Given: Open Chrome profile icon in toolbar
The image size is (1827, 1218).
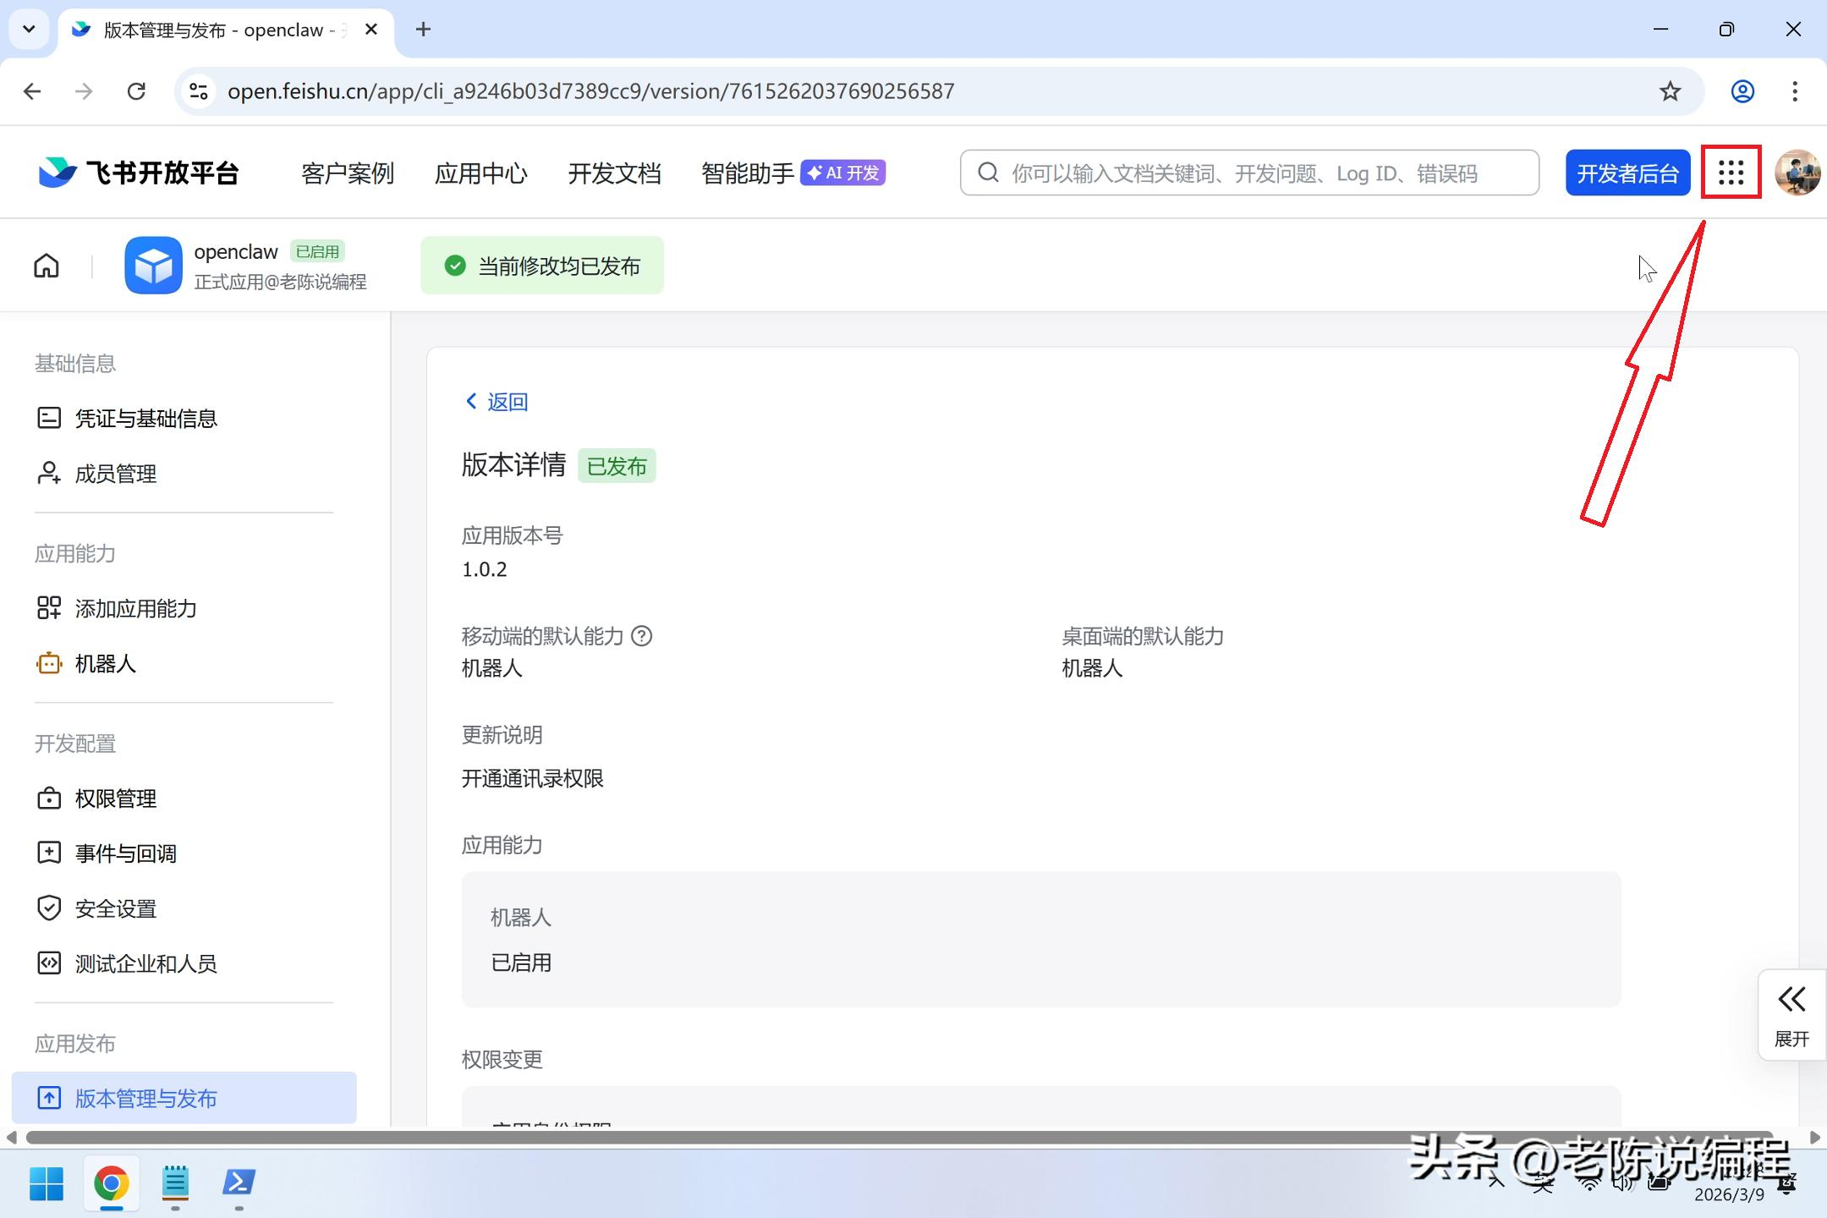Looking at the screenshot, I should 1742,91.
